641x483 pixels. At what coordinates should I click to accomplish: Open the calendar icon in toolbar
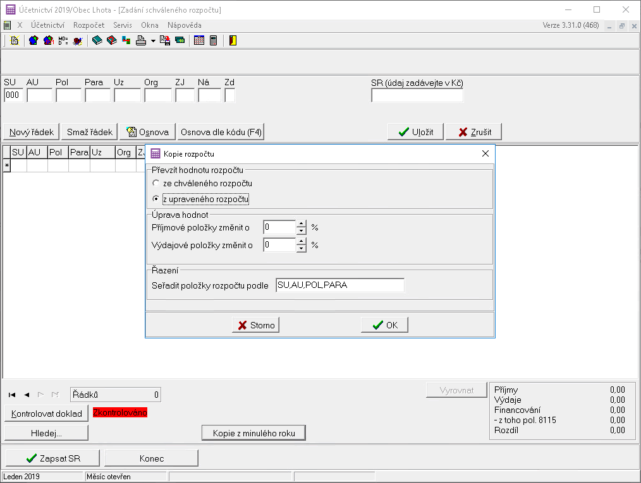coord(199,40)
